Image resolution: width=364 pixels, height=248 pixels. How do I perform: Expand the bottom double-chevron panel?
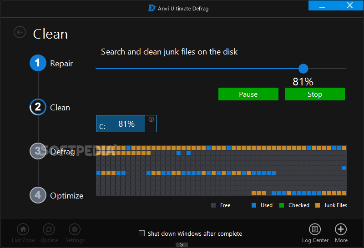click(182, 245)
